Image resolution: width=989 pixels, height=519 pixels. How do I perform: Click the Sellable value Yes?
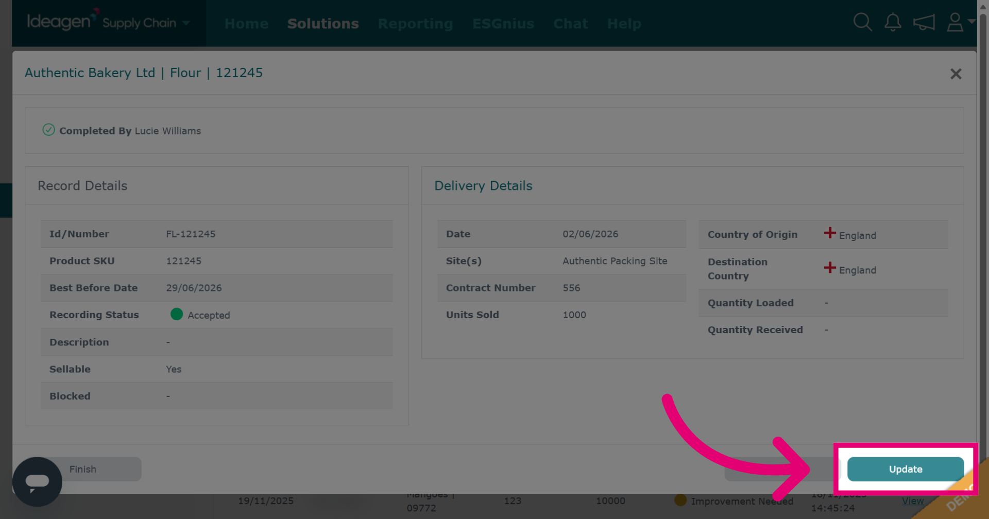pos(174,369)
